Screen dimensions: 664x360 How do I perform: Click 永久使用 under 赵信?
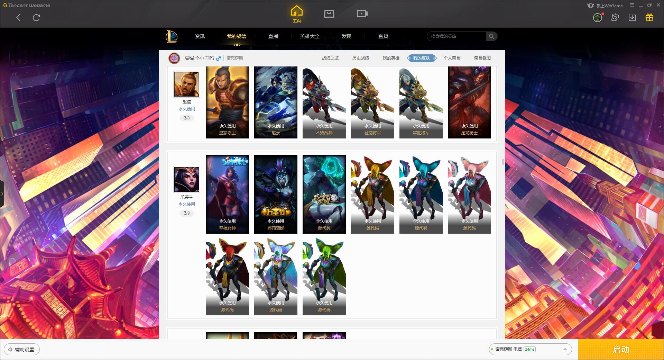pyautogui.click(x=187, y=109)
